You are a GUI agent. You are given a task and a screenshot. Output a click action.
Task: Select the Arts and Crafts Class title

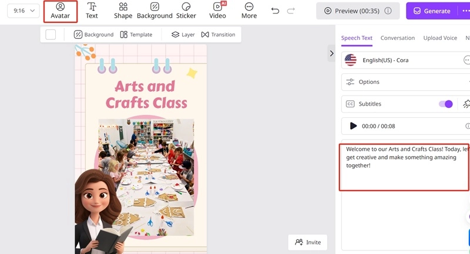point(146,94)
